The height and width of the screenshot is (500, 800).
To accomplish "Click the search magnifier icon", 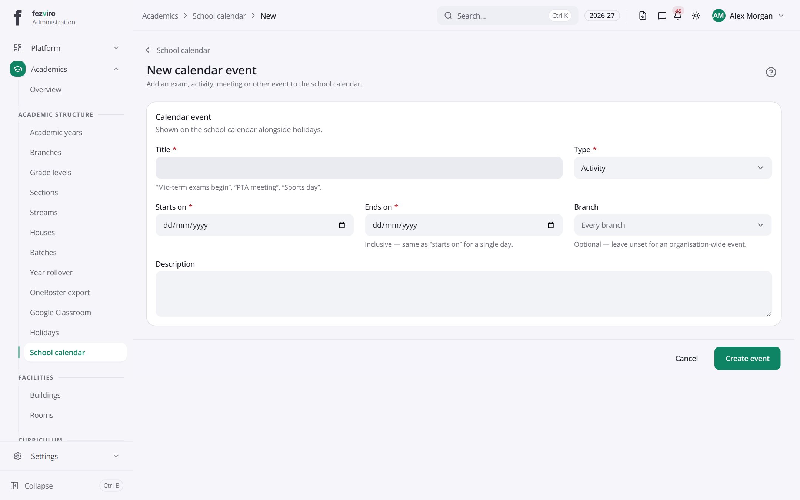I will 448,16.
